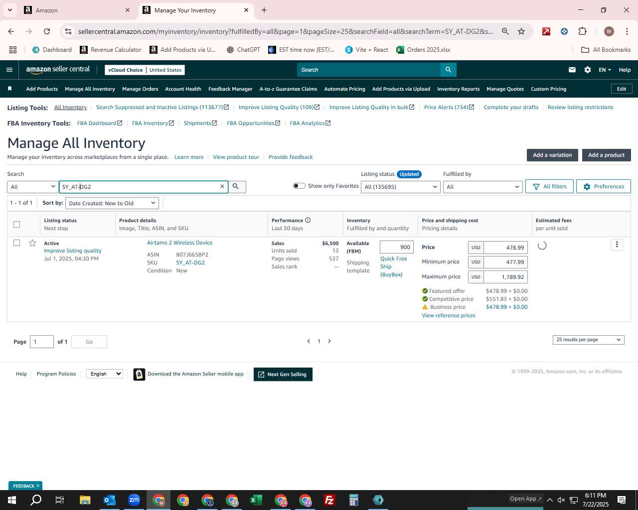Click View reference prices link
Viewport: 638px width, 510px height.
(449, 315)
